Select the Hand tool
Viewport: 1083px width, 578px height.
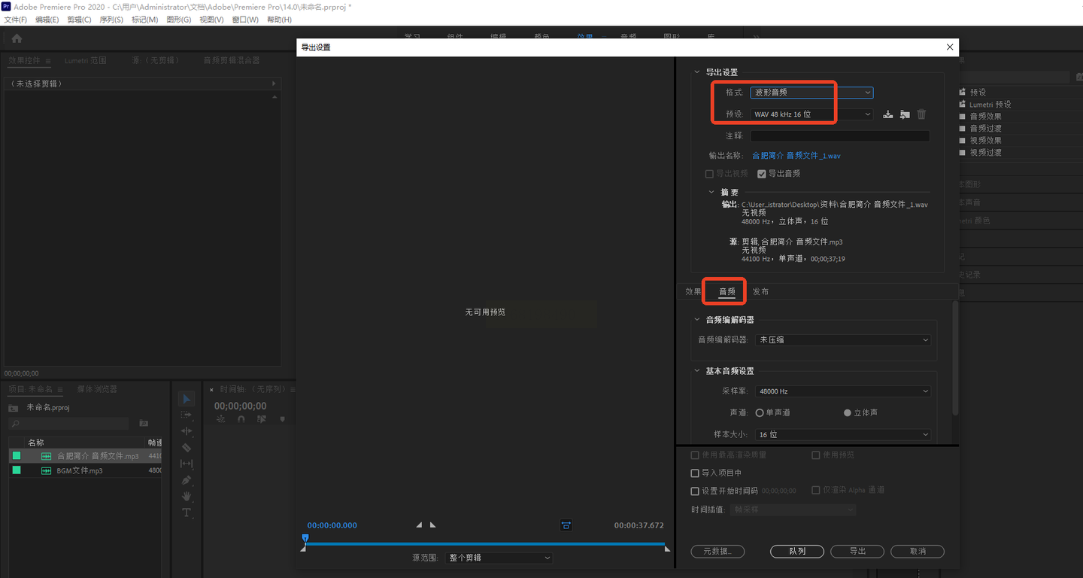(x=187, y=497)
